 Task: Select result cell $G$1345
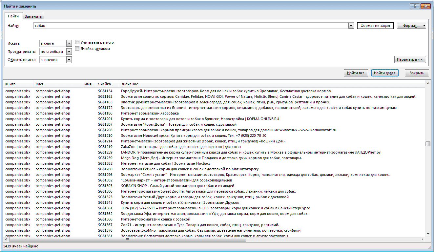(105, 202)
